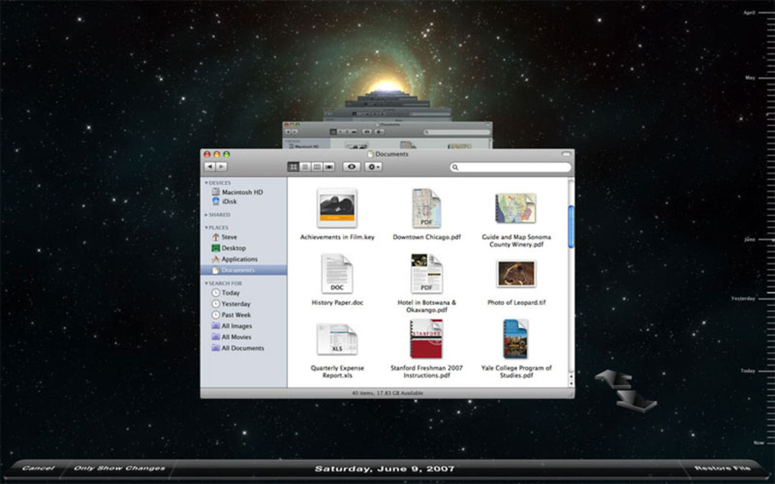The image size is (775, 484).
Task: Switch to Icon view in the toolbar
Action: click(x=294, y=167)
